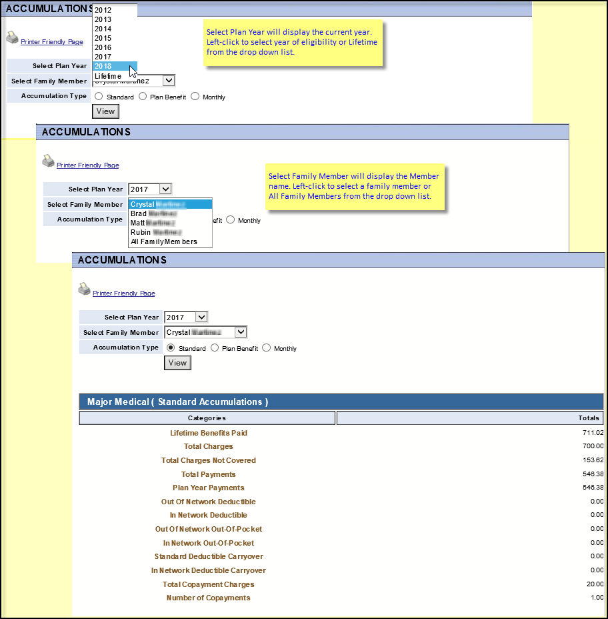Choose 2013 from plan year list
Screen dimensions: 608x619
click(x=115, y=19)
